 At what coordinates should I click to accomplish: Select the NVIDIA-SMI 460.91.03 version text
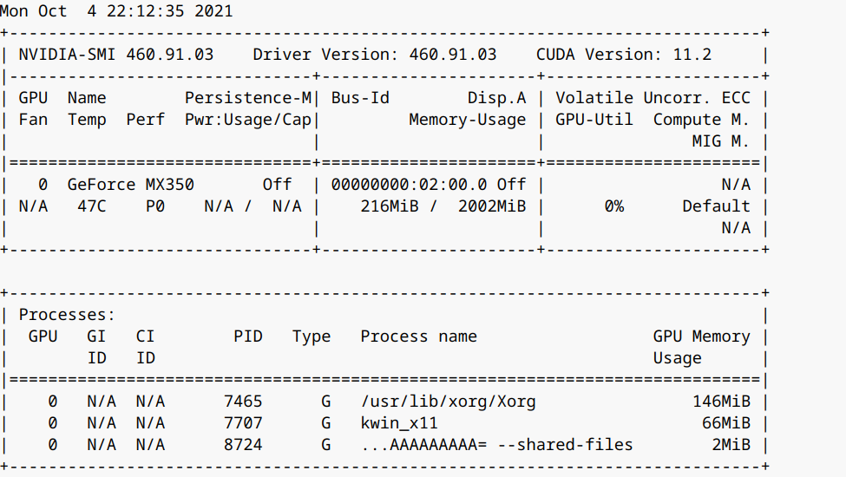click(115, 55)
